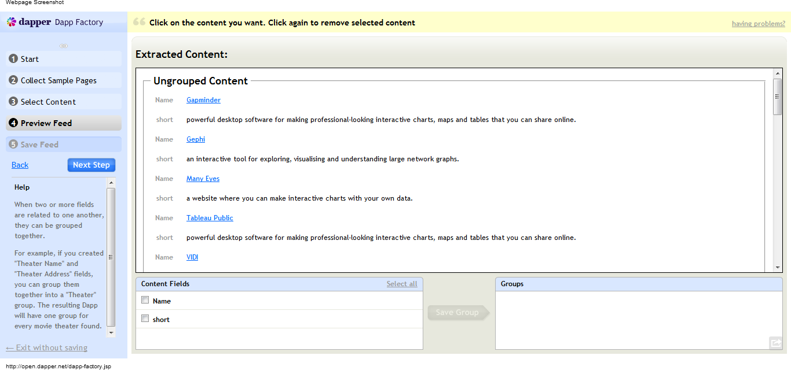
Task: Open step 3 Select Content
Action: point(64,102)
